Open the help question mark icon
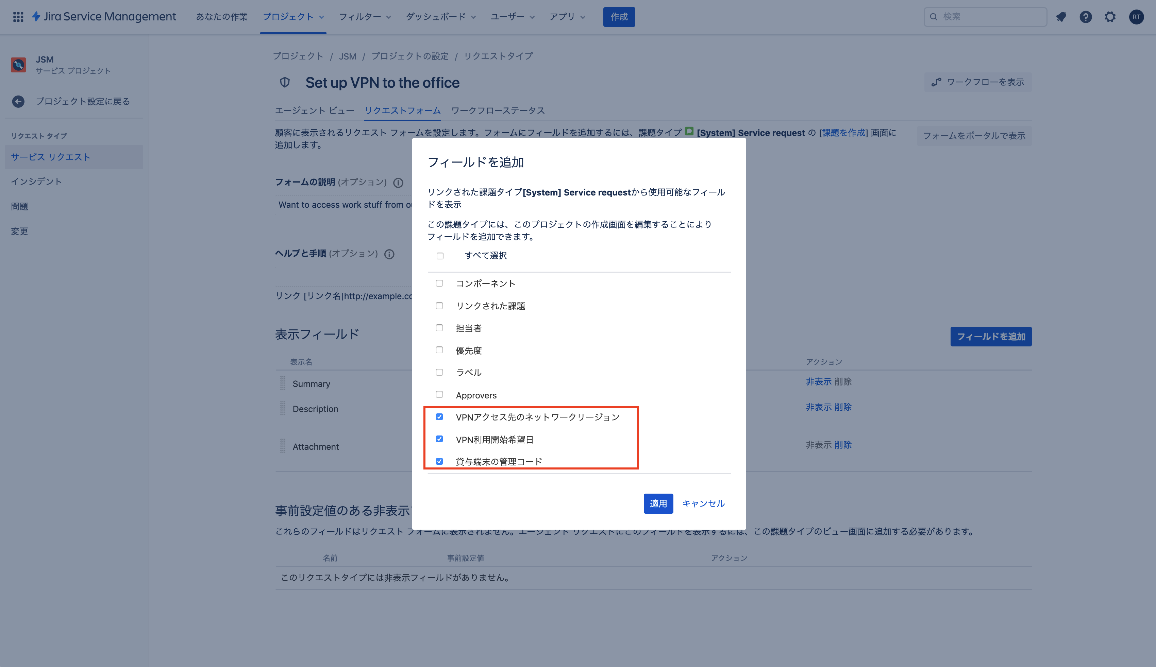The image size is (1156, 667). 1086,17
